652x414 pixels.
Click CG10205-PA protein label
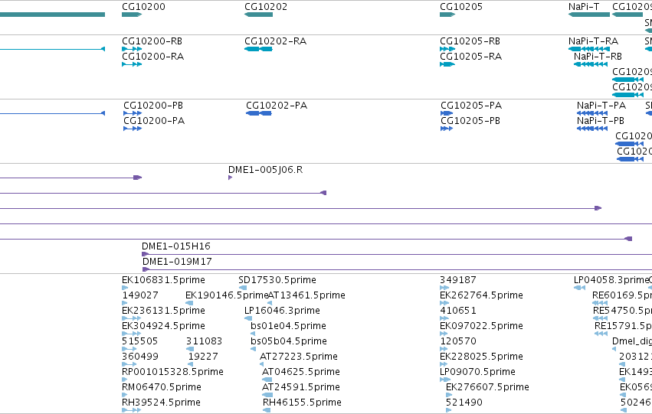(x=471, y=106)
